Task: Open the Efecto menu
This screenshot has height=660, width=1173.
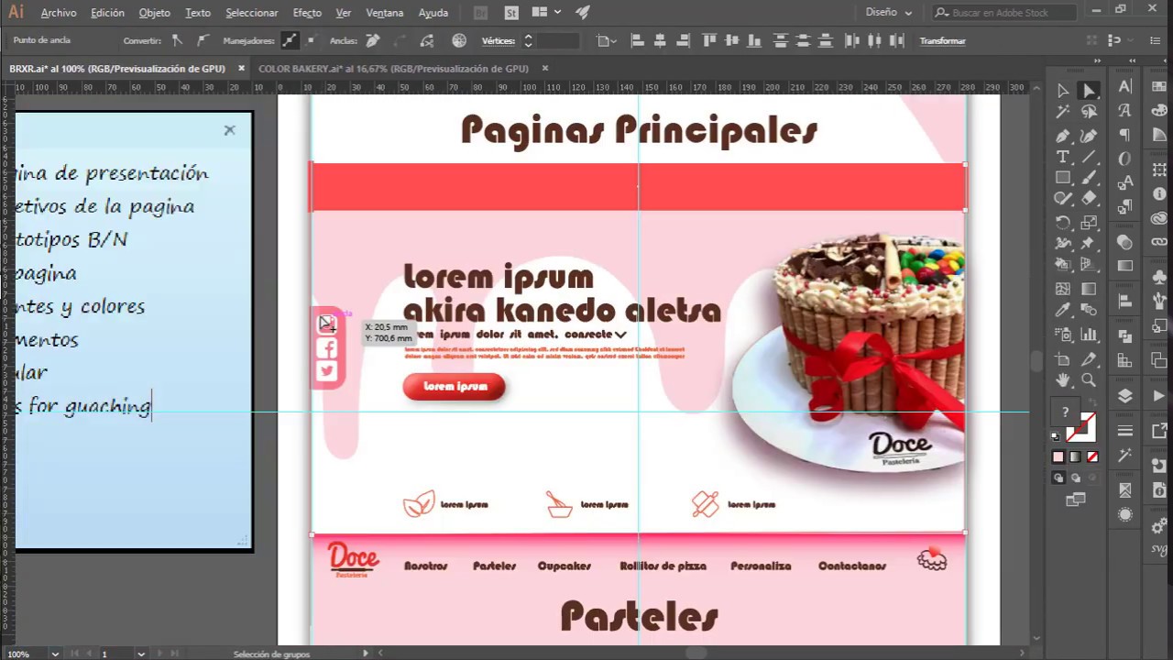Action: pyautogui.click(x=307, y=13)
